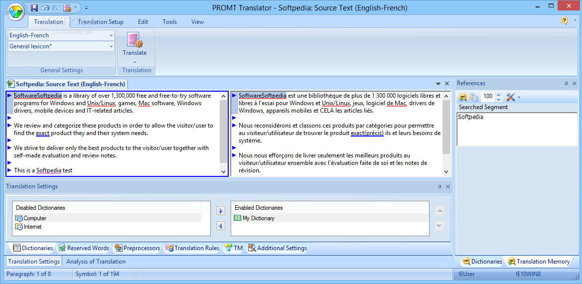Open dropdown arrow next to References tools icon
The image size is (582, 284).
pyautogui.click(x=519, y=97)
